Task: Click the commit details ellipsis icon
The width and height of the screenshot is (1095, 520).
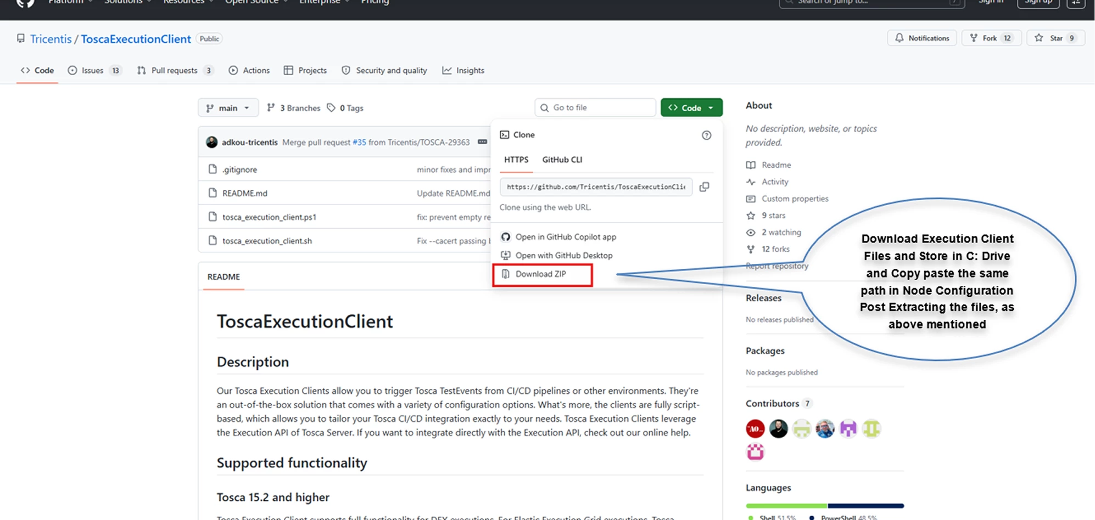Action: point(482,142)
